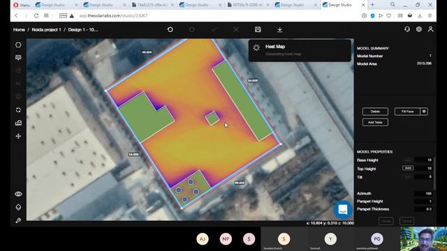
Task: Open the settings gear icon in app header
Action: [x=419, y=29]
